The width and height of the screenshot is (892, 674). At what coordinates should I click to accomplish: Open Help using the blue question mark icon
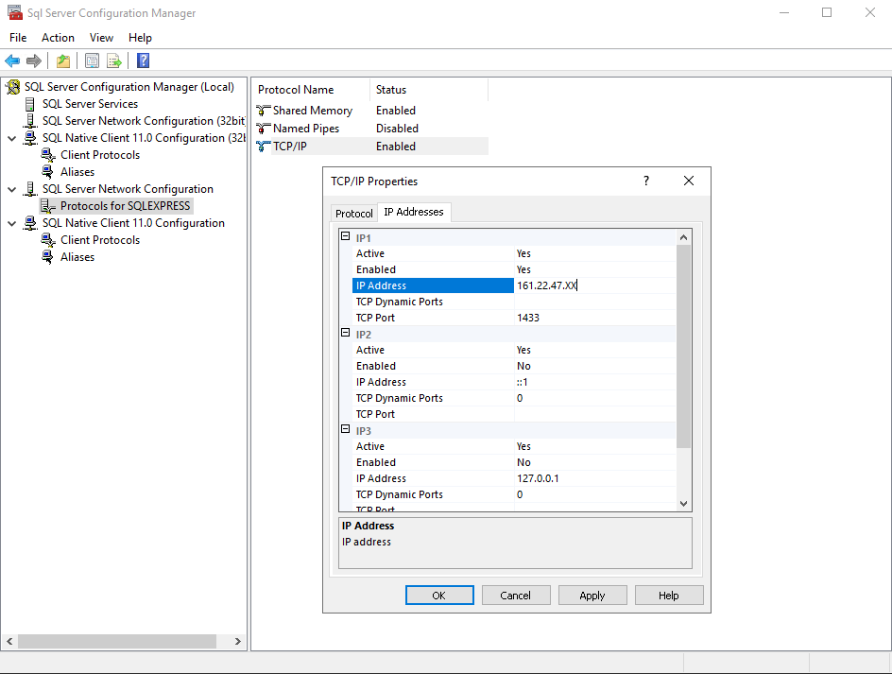(142, 60)
